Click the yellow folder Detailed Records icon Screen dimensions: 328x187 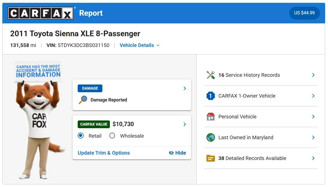[210, 158]
